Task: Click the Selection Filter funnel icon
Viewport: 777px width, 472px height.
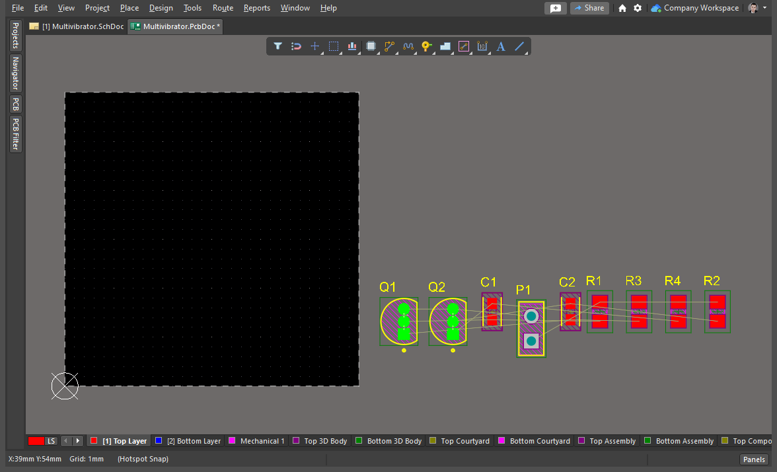Action: 278,46
